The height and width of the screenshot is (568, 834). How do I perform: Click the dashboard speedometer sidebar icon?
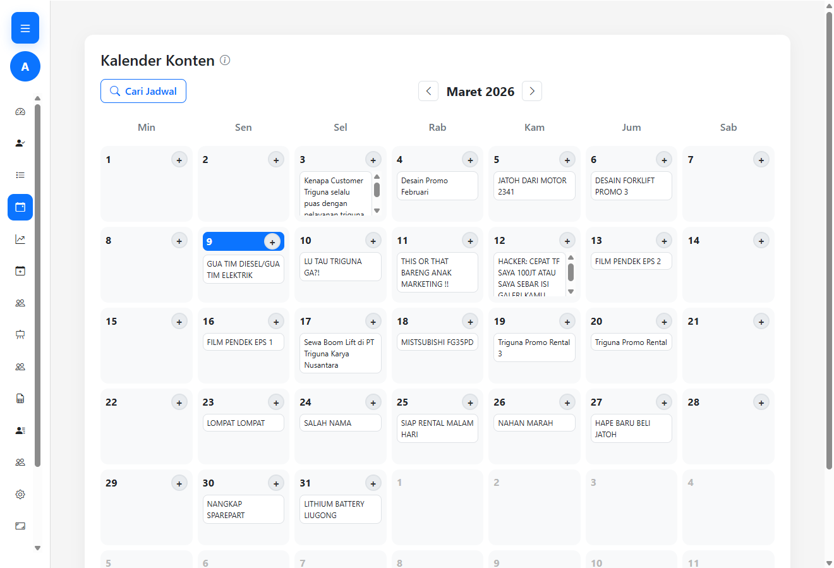coord(20,112)
